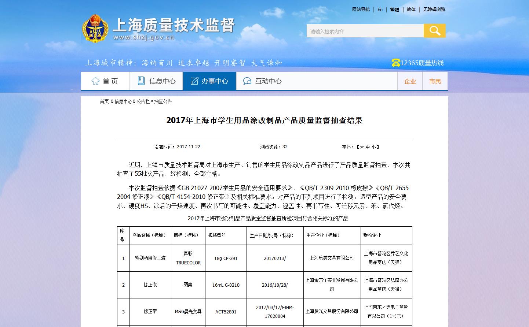Screen dimensions: 529x327
Task: Click the national emblem logo
Action: point(95,28)
